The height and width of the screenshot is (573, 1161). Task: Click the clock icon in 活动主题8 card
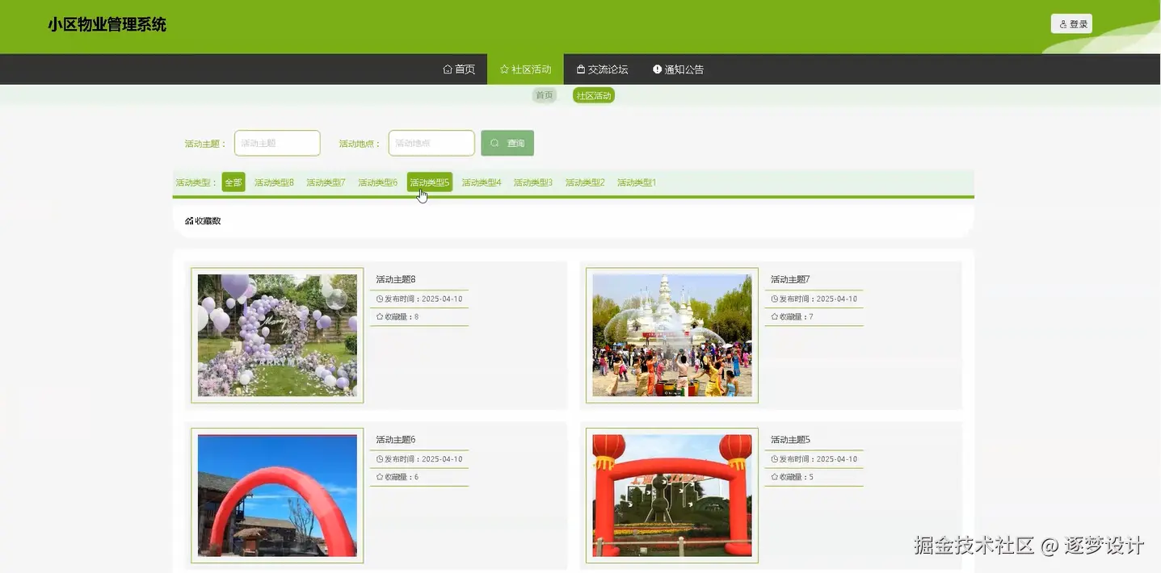click(x=380, y=299)
